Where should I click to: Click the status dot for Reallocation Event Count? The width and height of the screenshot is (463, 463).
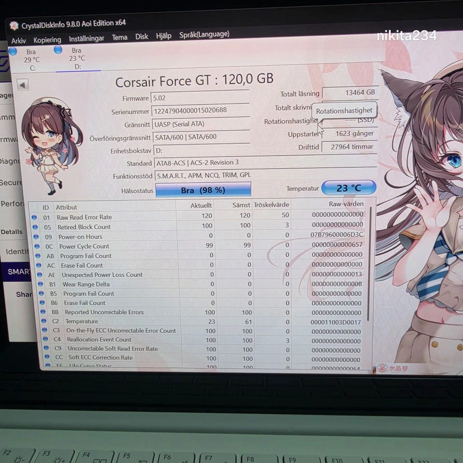45,339
